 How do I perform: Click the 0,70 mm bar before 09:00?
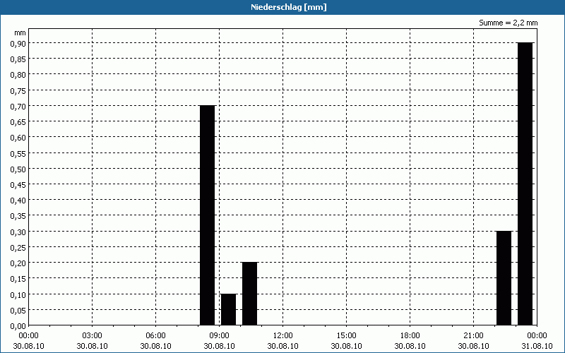(207, 215)
